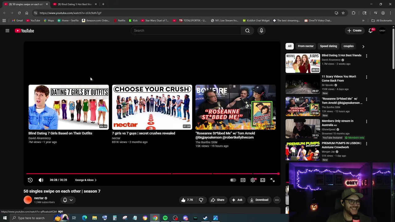Click the Download button

[259, 200]
